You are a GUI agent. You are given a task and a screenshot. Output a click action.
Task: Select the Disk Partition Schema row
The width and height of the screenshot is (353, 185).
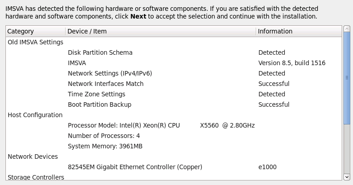pos(100,52)
